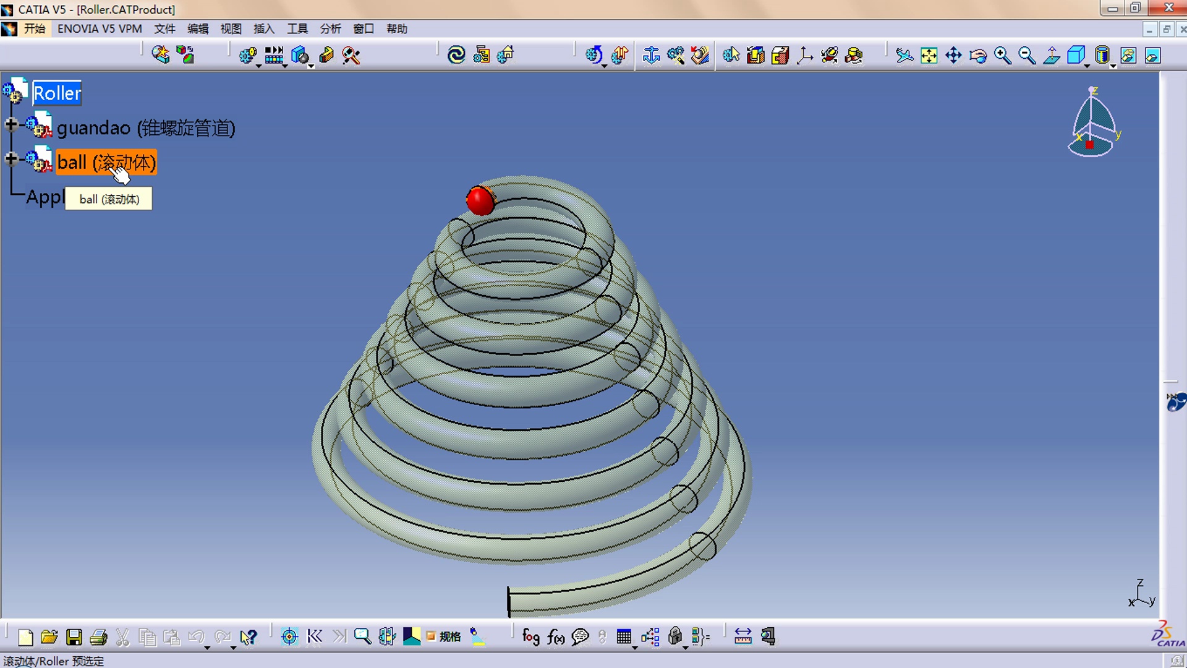Click the Fit All In icon

coord(929,56)
